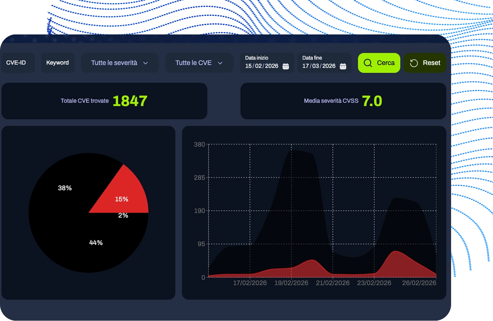Focus the CVE-ID search field
Image resolution: width=493 pixels, height=321 pixels.
[16, 63]
